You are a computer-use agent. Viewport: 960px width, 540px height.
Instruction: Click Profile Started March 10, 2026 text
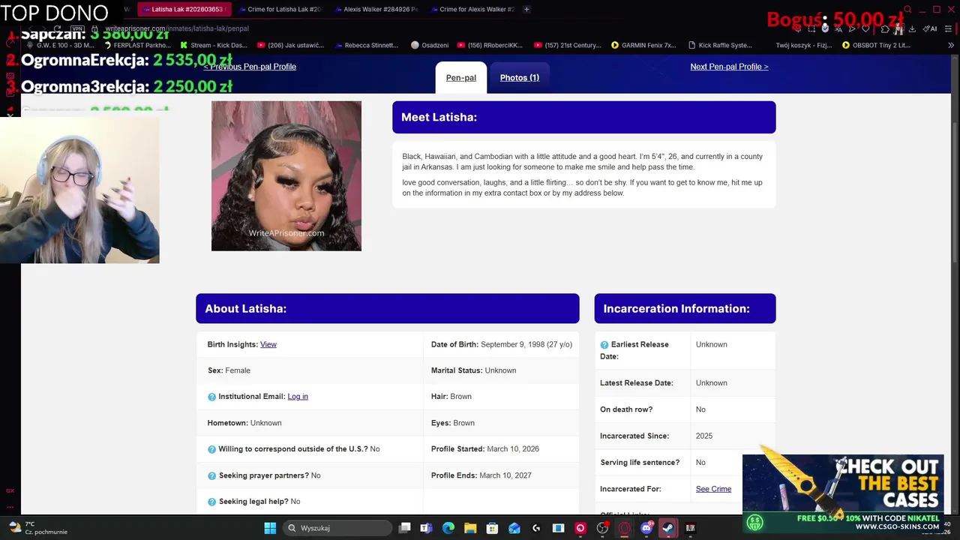coord(485,449)
